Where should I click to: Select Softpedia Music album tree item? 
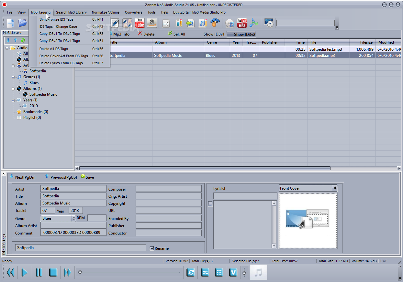[43, 94]
